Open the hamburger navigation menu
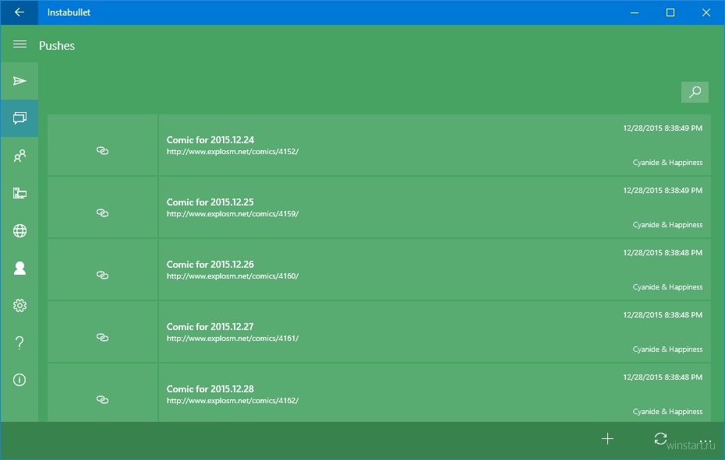725x460 pixels. pyautogui.click(x=19, y=44)
